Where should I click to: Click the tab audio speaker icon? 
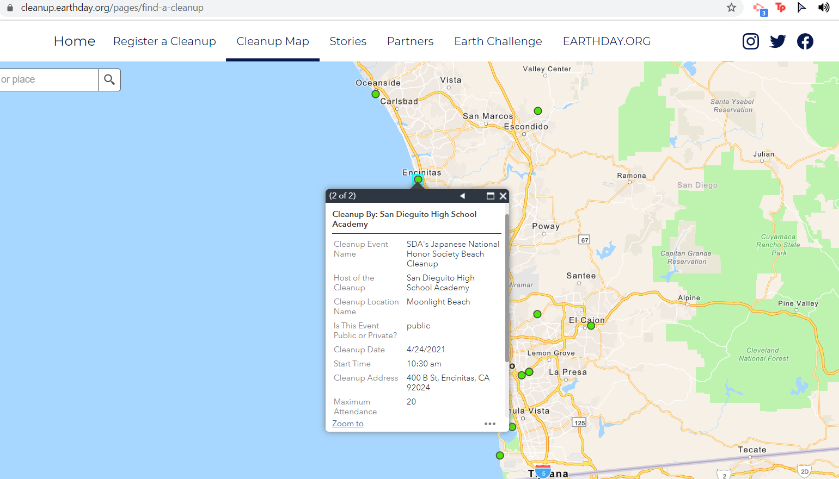click(x=824, y=8)
